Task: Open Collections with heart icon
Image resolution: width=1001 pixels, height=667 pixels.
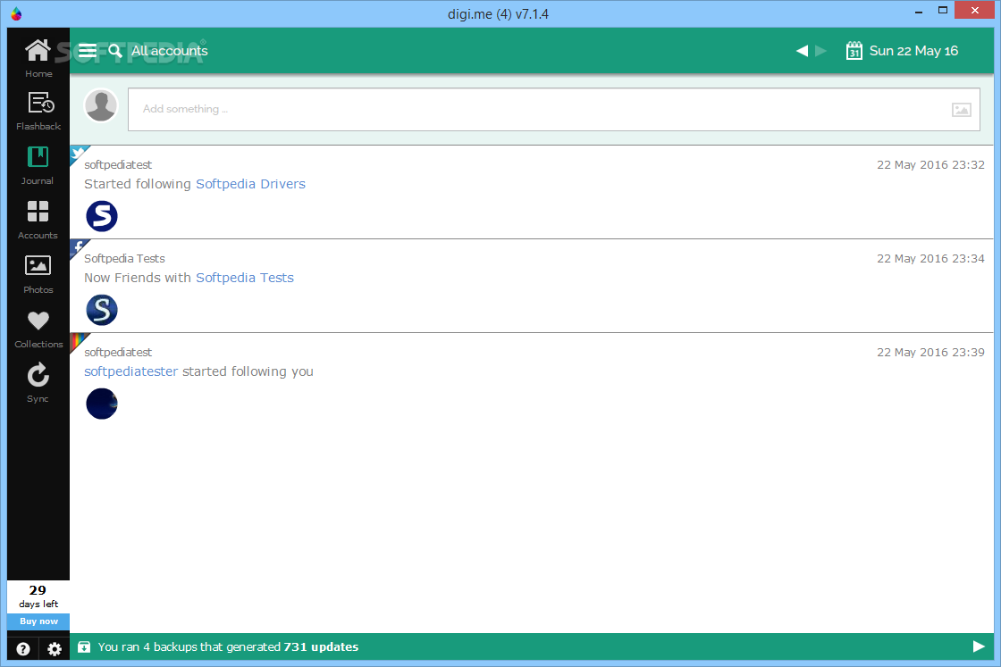Action: (38, 329)
